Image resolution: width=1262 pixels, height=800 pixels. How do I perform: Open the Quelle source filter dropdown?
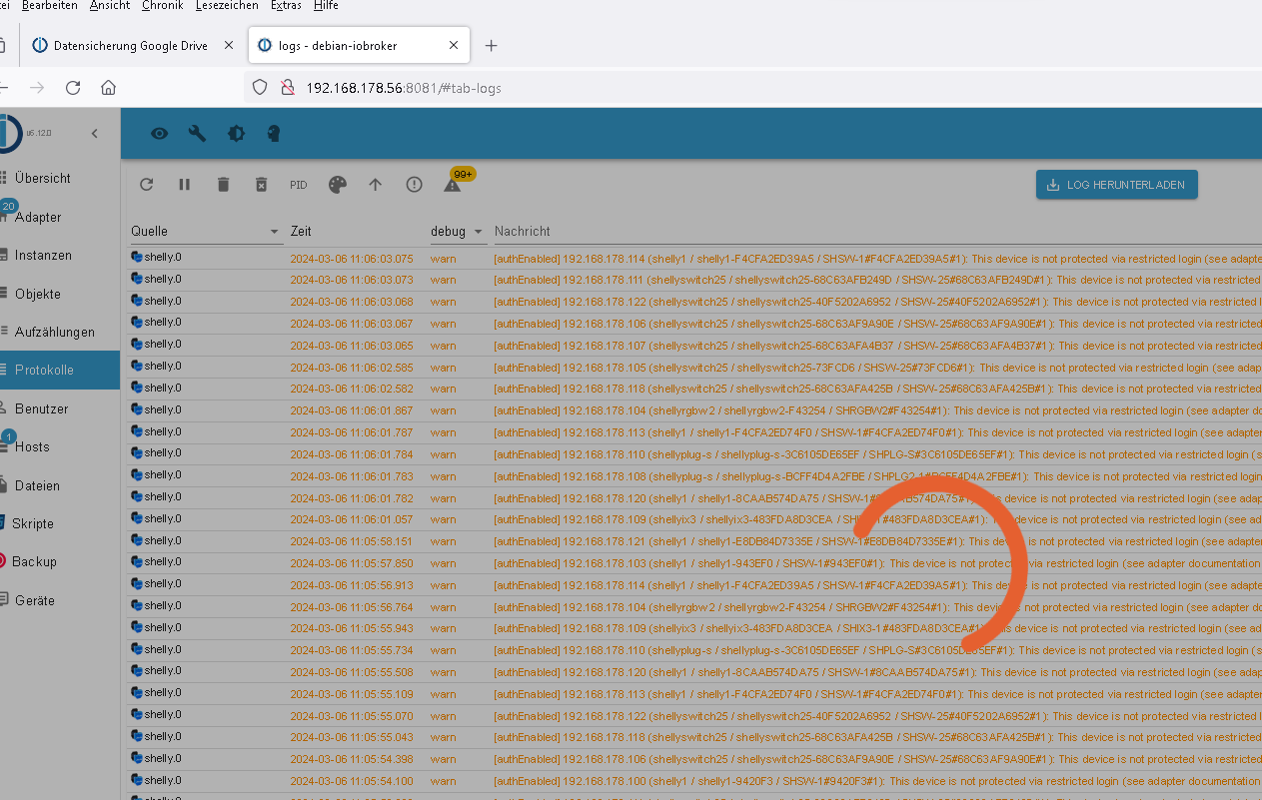(x=206, y=231)
